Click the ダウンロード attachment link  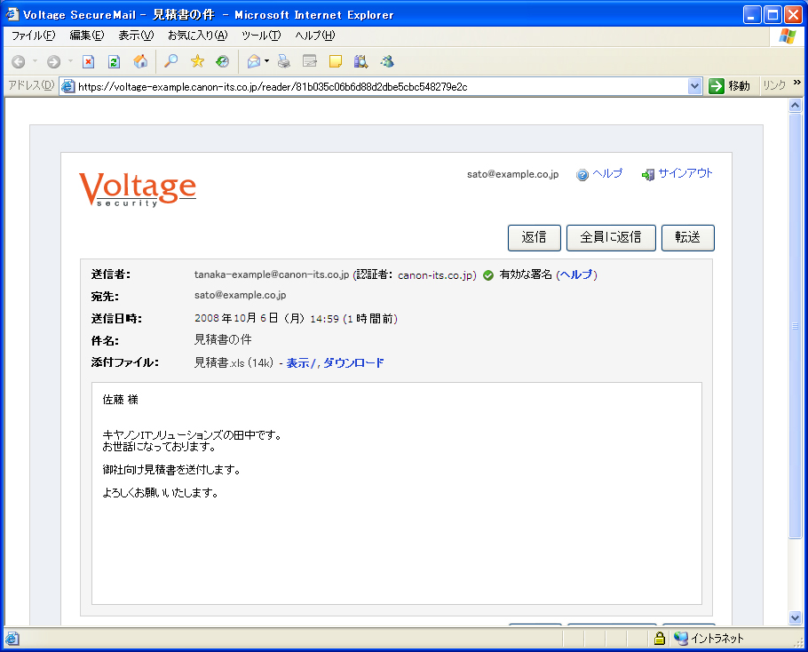tap(353, 363)
